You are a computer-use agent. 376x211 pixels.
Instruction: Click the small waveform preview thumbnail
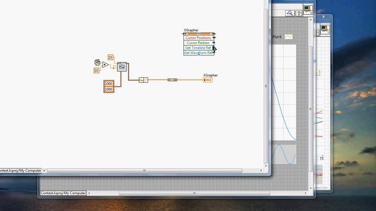(284, 154)
